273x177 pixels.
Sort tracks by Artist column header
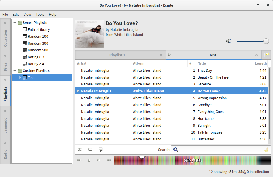click(x=103, y=63)
